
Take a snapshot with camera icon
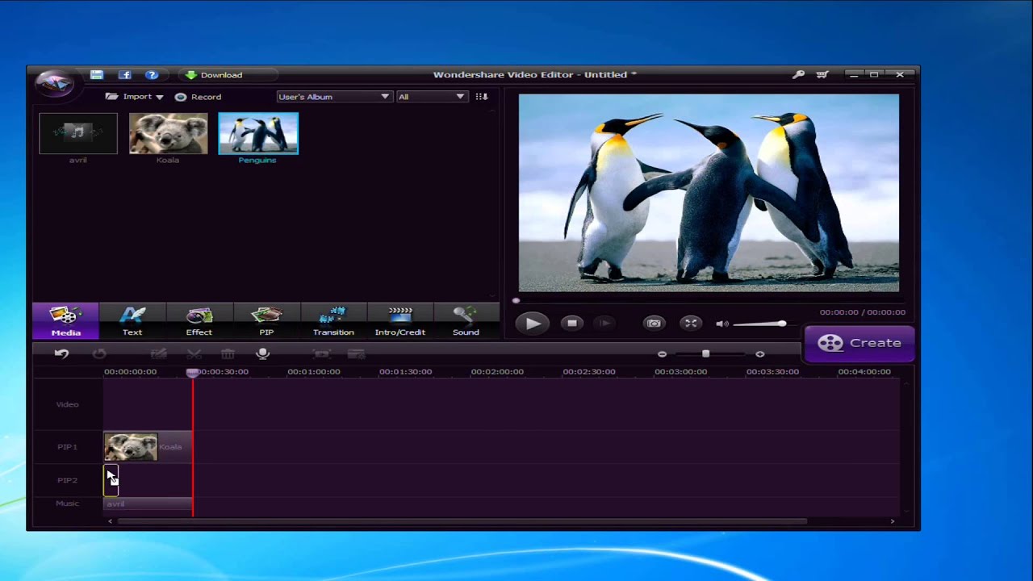point(654,324)
